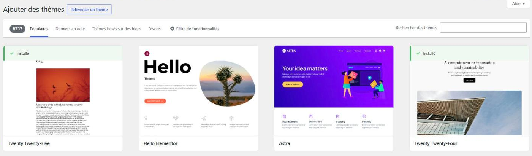Click the Online Store icon in Astra preview
Viewport: 532px width, 156px height.
(310, 116)
